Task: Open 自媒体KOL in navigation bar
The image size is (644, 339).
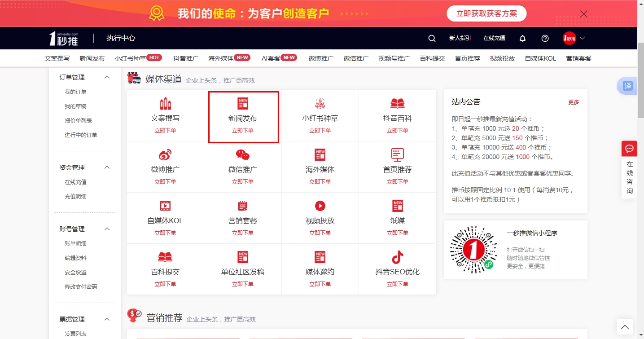Action: pyautogui.click(x=540, y=58)
